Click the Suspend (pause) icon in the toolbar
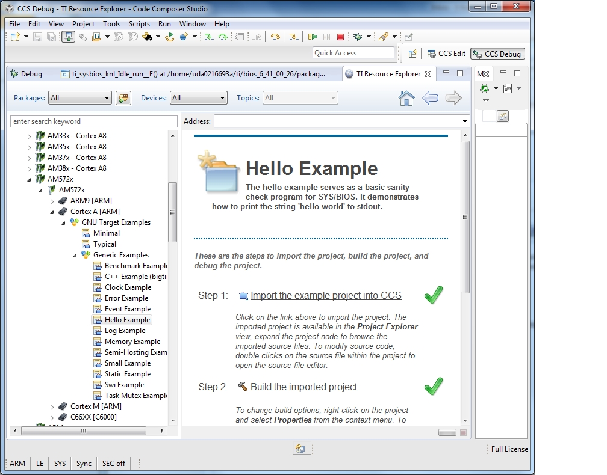 point(326,37)
